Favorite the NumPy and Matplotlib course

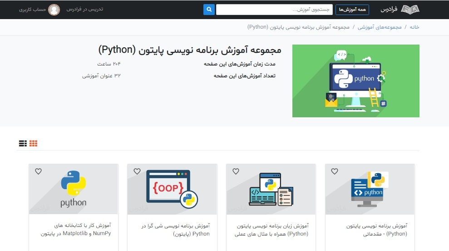(39, 171)
